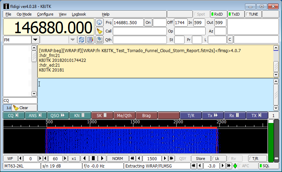The image size is (282, 172).
Task: Increase squelch -3.0 by small step
Action: pos(223,165)
